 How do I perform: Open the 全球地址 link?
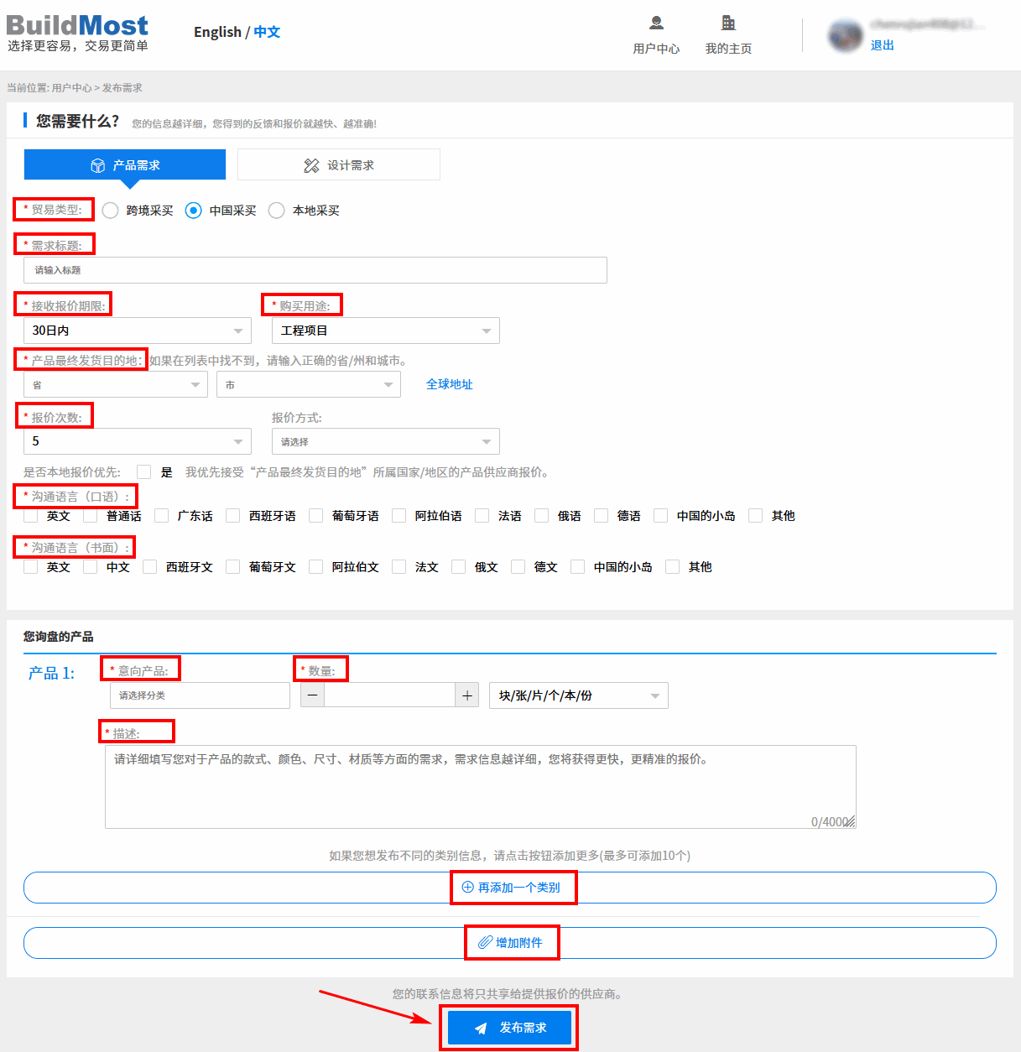pyautogui.click(x=449, y=384)
